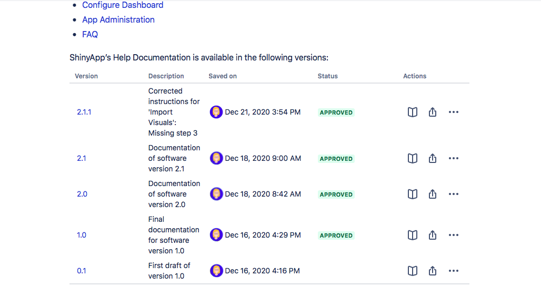Screen dimensions: 541x307
Task: Click the Status column header
Action: (x=327, y=76)
